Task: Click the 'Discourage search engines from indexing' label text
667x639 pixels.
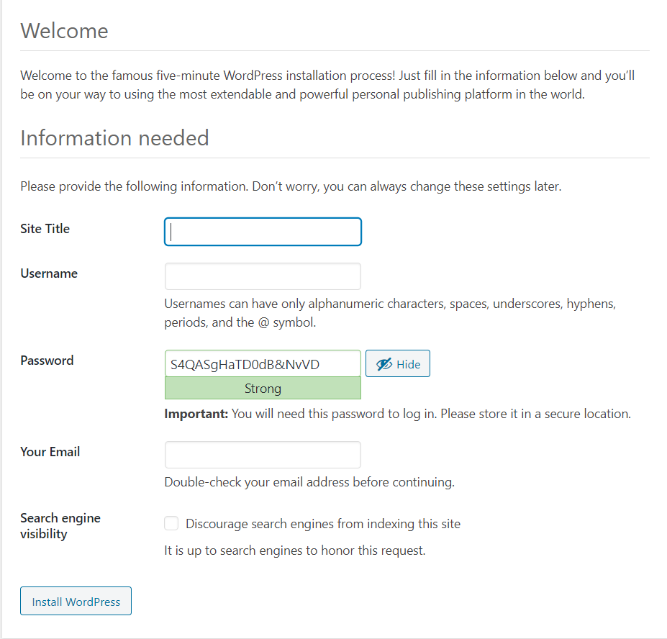Action: pyautogui.click(x=323, y=524)
